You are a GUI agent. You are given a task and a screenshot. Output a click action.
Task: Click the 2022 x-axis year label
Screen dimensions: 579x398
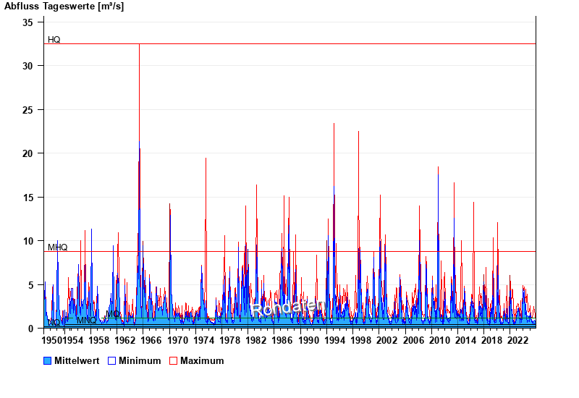(x=517, y=340)
